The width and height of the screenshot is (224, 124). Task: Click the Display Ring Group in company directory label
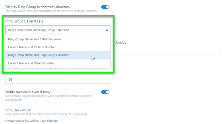pos(38,7)
